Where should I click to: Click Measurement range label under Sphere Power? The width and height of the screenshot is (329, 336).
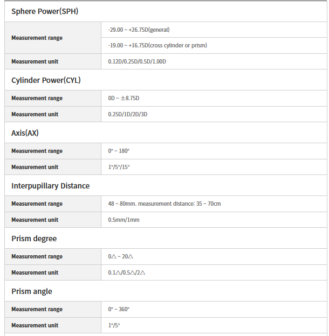tap(37, 38)
